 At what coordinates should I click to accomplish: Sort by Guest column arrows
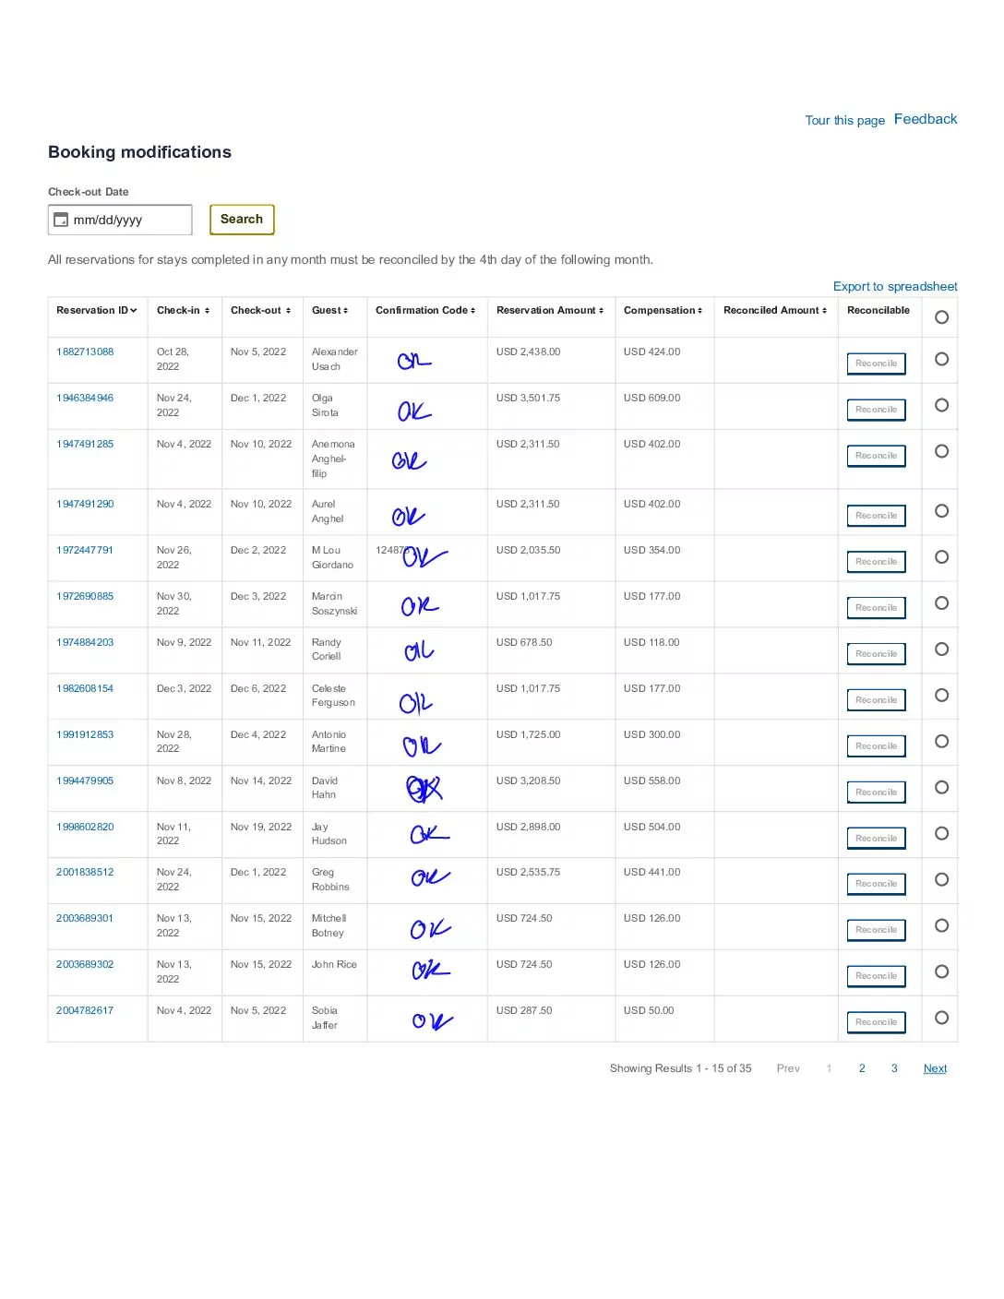coord(345,311)
